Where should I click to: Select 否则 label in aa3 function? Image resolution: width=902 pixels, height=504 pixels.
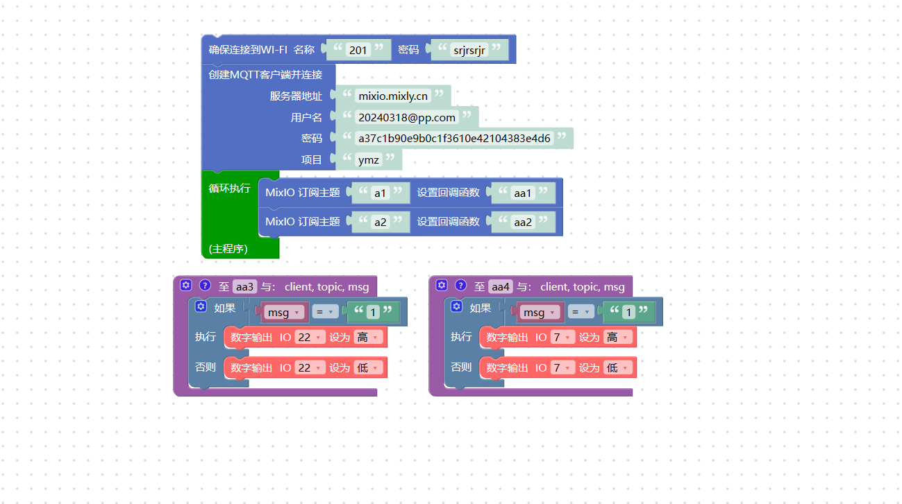206,367
